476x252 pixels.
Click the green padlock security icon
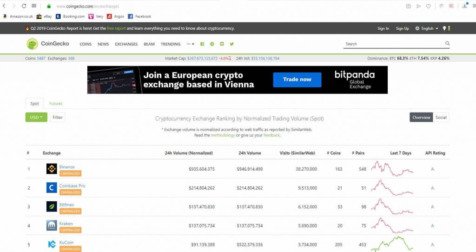(x=48, y=6)
